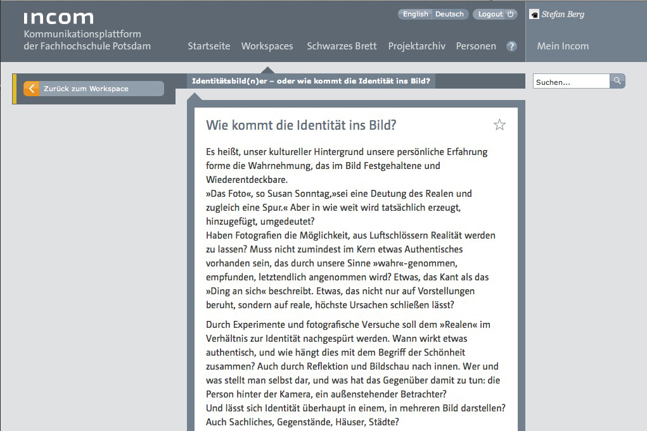Open the Personen directory
The width and height of the screenshot is (647, 431).
click(x=476, y=46)
